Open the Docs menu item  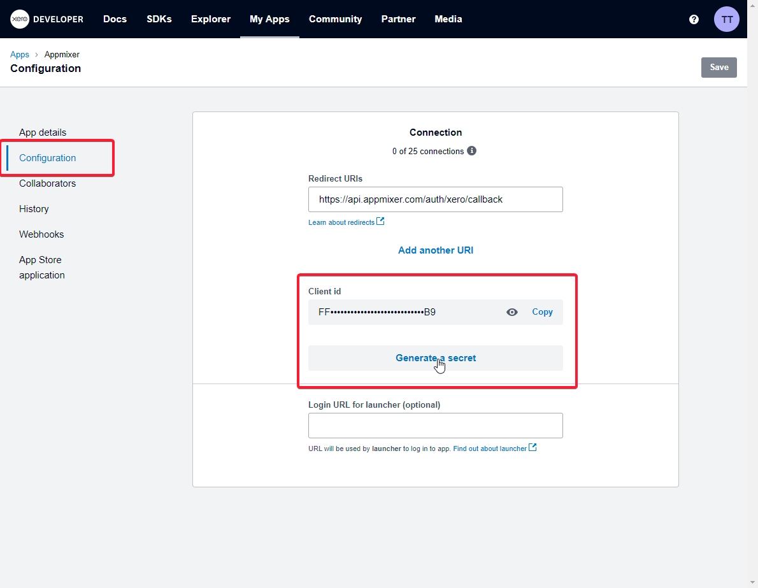click(115, 19)
